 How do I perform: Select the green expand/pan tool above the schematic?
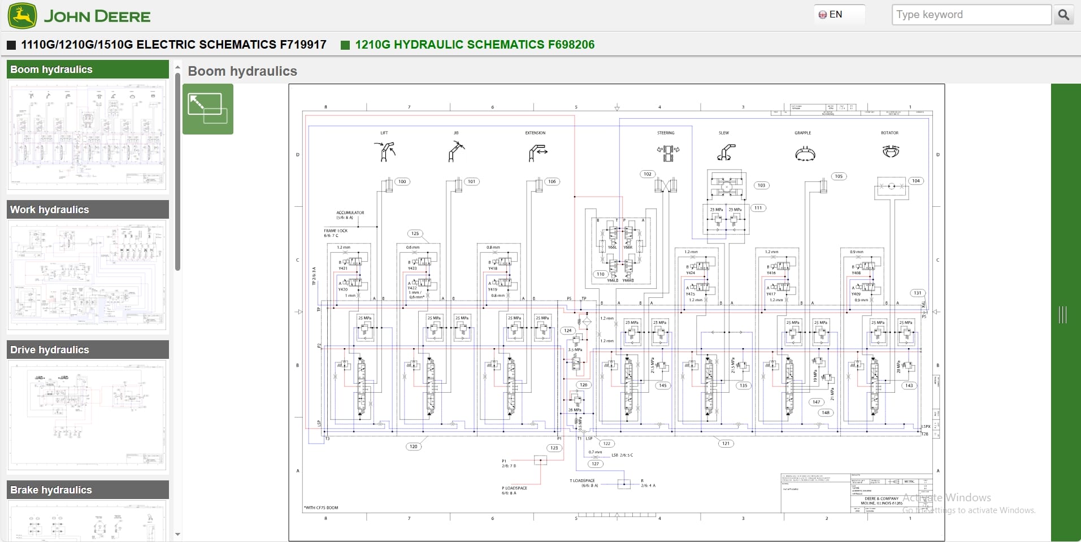click(x=207, y=109)
